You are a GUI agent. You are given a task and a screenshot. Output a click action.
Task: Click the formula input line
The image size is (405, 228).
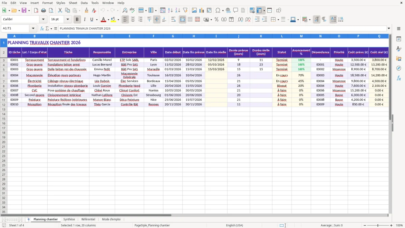point(222,28)
